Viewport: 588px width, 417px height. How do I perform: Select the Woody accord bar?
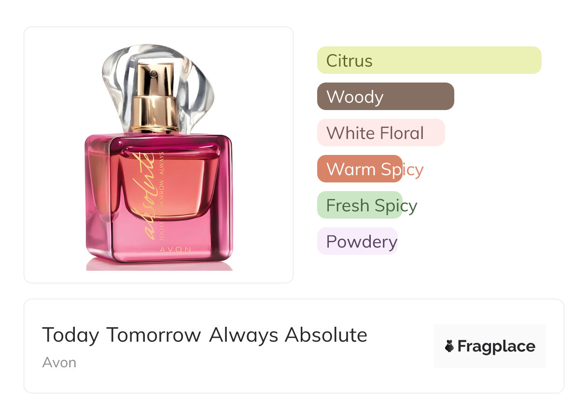[x=386, y=97]
